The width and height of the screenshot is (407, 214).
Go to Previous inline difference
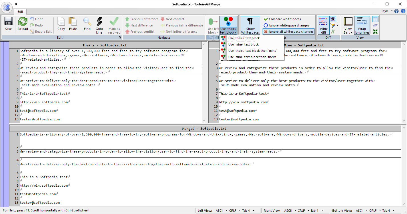(x=182, y=25)
